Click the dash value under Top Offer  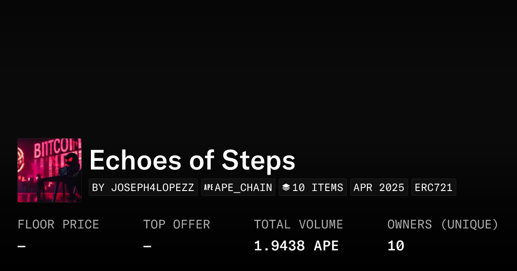pyautogui.click(x=147, y=246)
